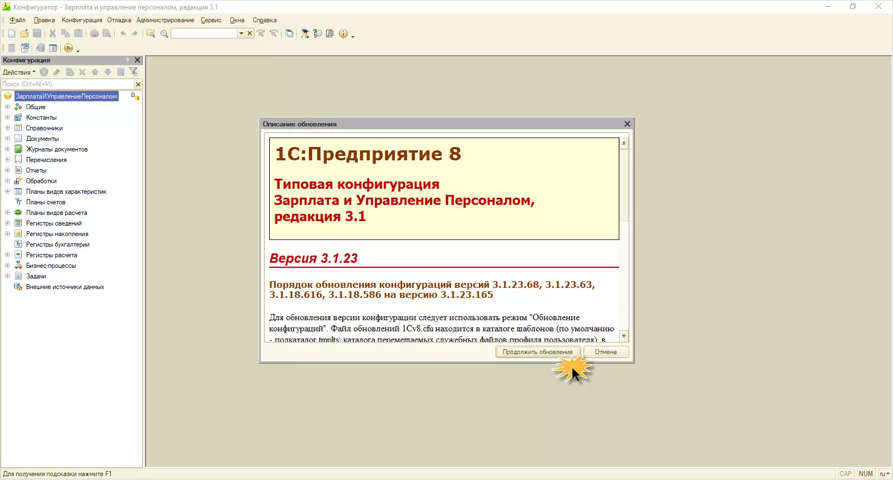Click the Paste clipboard toolbar icon

pyautogui.click(x=78, y=33)
